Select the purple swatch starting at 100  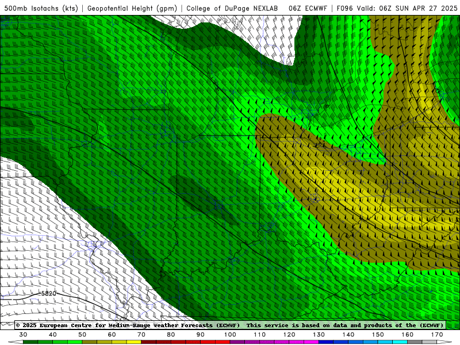pos(237,342)
